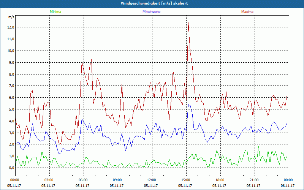Click the 6,0 y-axis value

tap(11, 98)
